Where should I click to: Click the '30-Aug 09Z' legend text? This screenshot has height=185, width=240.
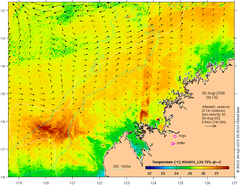pyautogui.click(x=212, y=118)
